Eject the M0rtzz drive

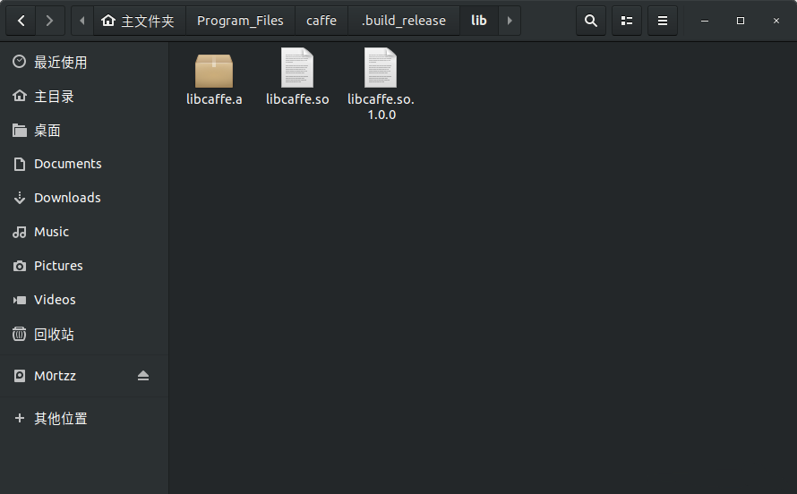142,376
